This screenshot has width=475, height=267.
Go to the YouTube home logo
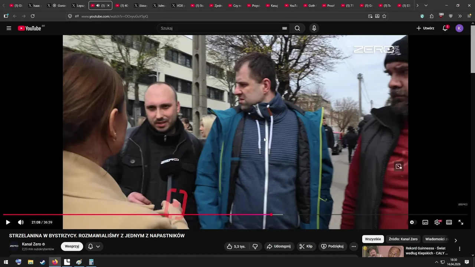click(x=29, y=28)
